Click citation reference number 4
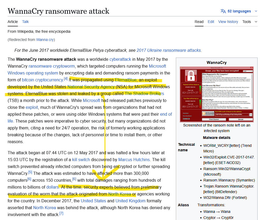Screen dimensions: 261x220 (66, 79)
